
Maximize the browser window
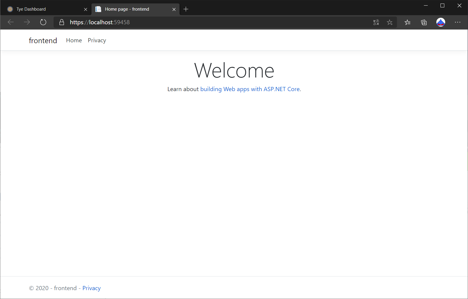(442, 6)
